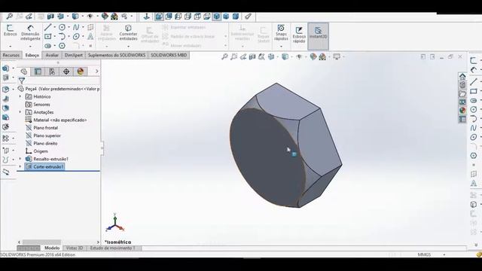Screen dimensions: 482x271
Task: Select the Spline sketch tool
Action: (76, 27)
